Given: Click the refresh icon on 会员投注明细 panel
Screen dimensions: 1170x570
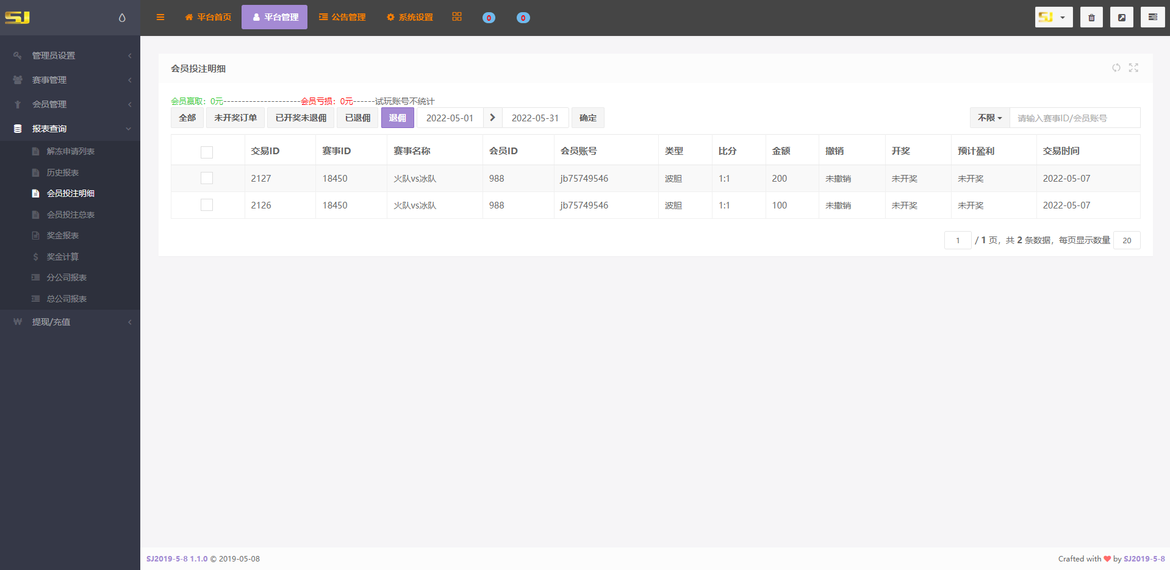Looking at the screenshot, I should pos(1116,68).
